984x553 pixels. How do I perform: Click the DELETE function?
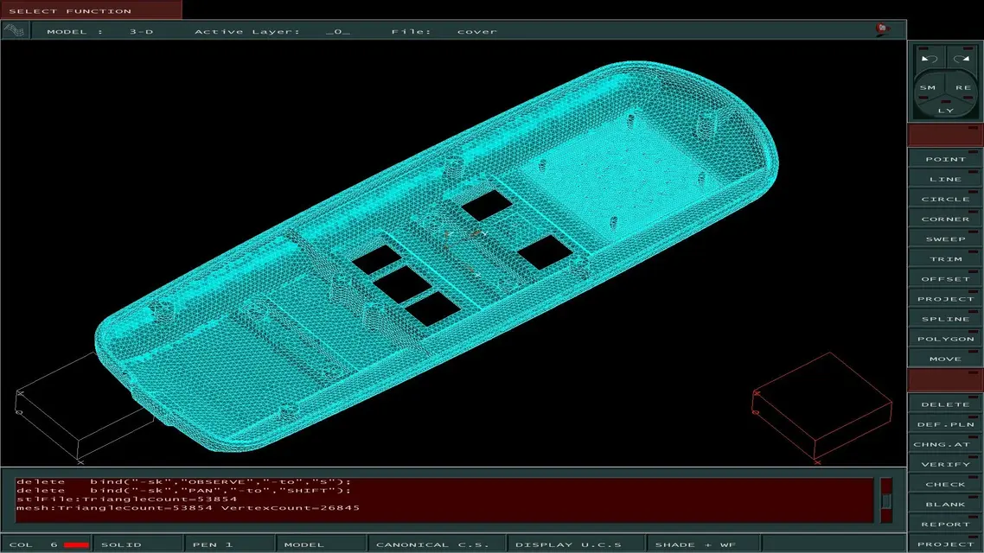point(945,404)
